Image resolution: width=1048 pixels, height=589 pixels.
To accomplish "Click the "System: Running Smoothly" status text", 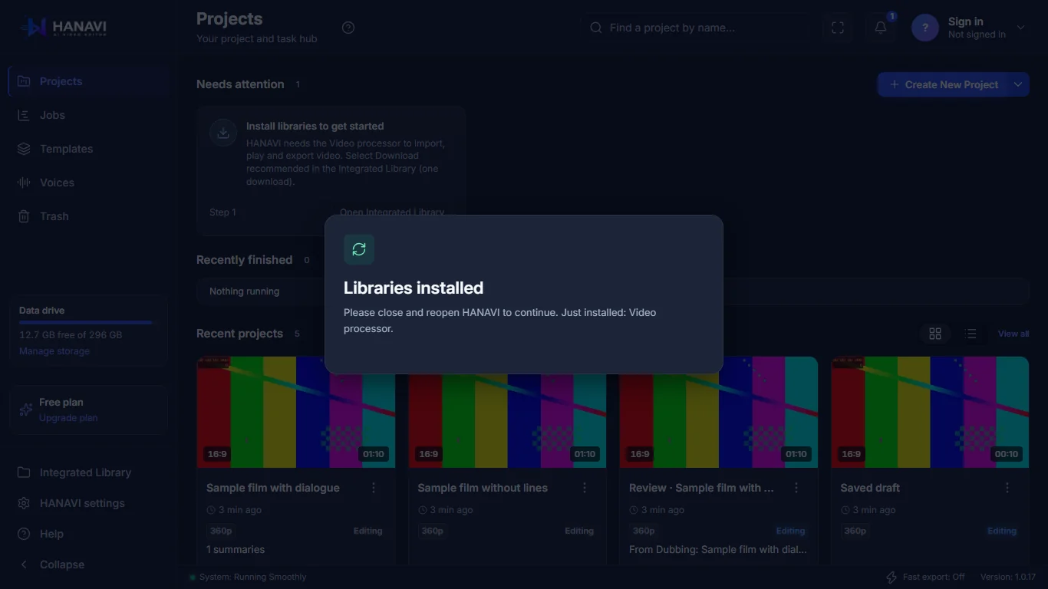I will pyautogui.click(x=252, y=577).
